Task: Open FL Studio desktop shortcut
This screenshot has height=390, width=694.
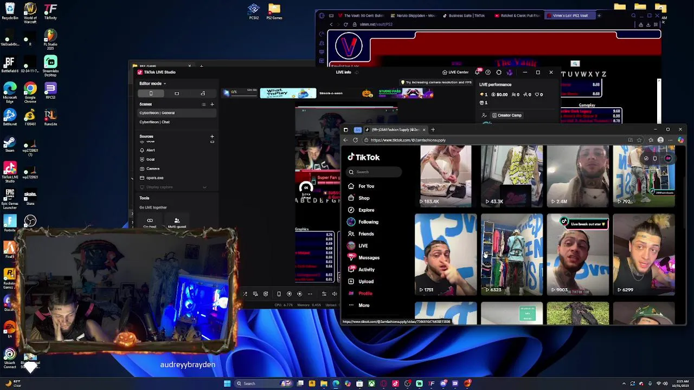Action: point(50,38)
